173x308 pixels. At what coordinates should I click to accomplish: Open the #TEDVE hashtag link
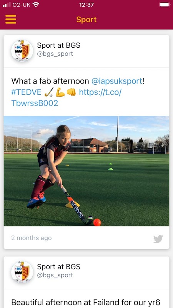26,92
